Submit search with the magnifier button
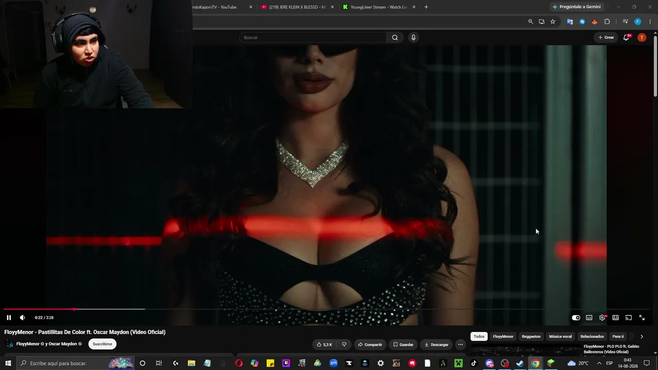The width and height of the screenshot is (658, 370). [x=395, y=38]
